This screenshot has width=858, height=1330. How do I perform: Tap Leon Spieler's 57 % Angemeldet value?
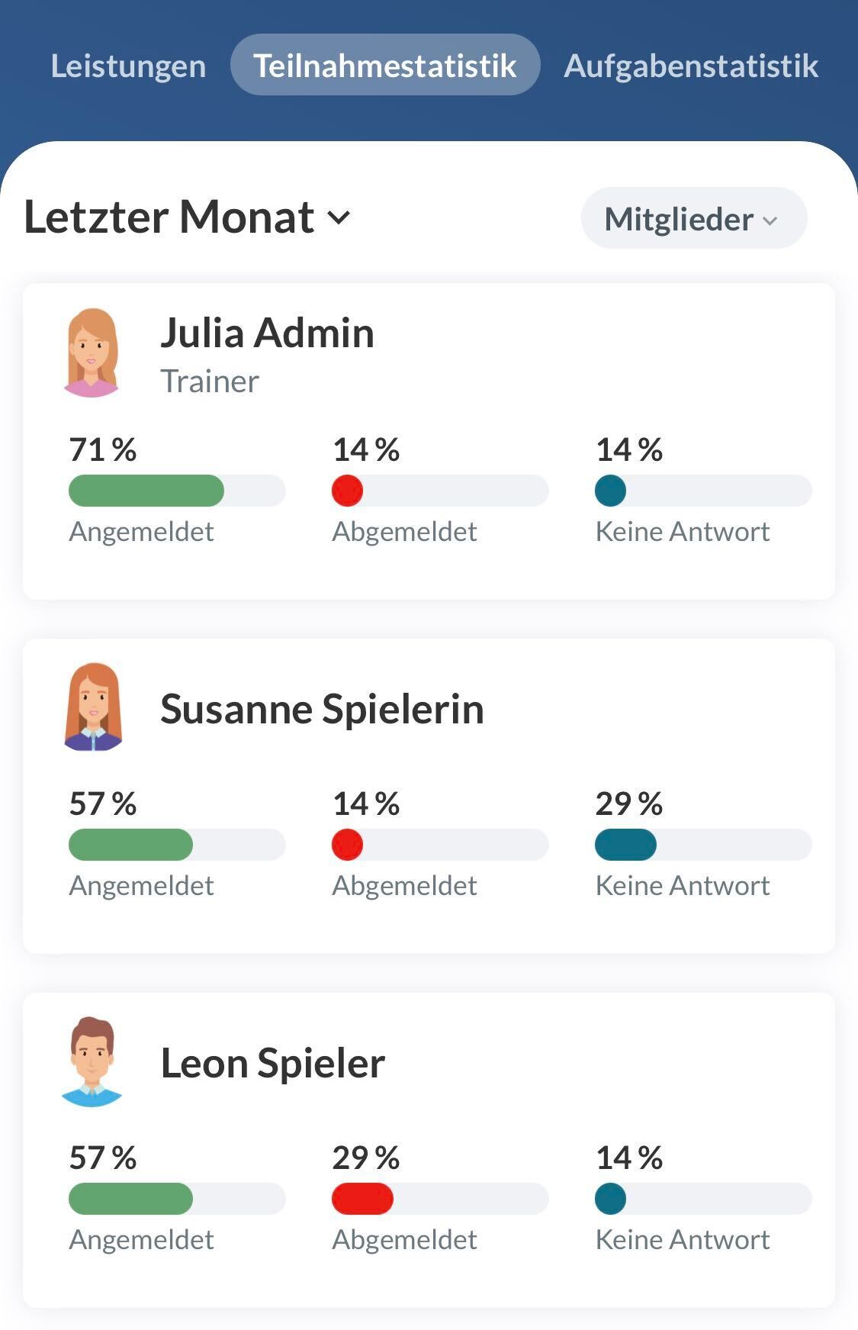(103, 1158)
